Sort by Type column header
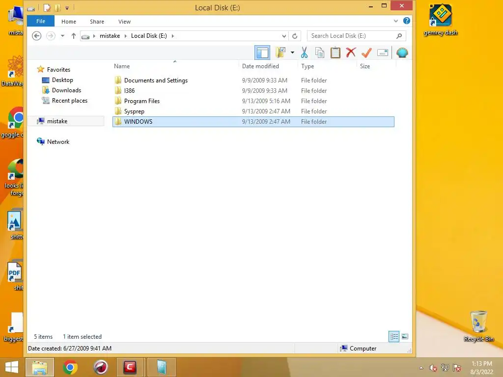 (x=307, y=66)
